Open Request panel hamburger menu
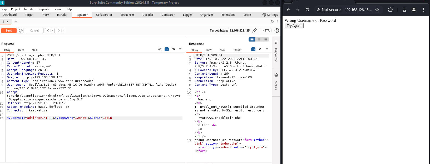Image resolution: width=430 pixels, height=164 pixels. (180, 49)
